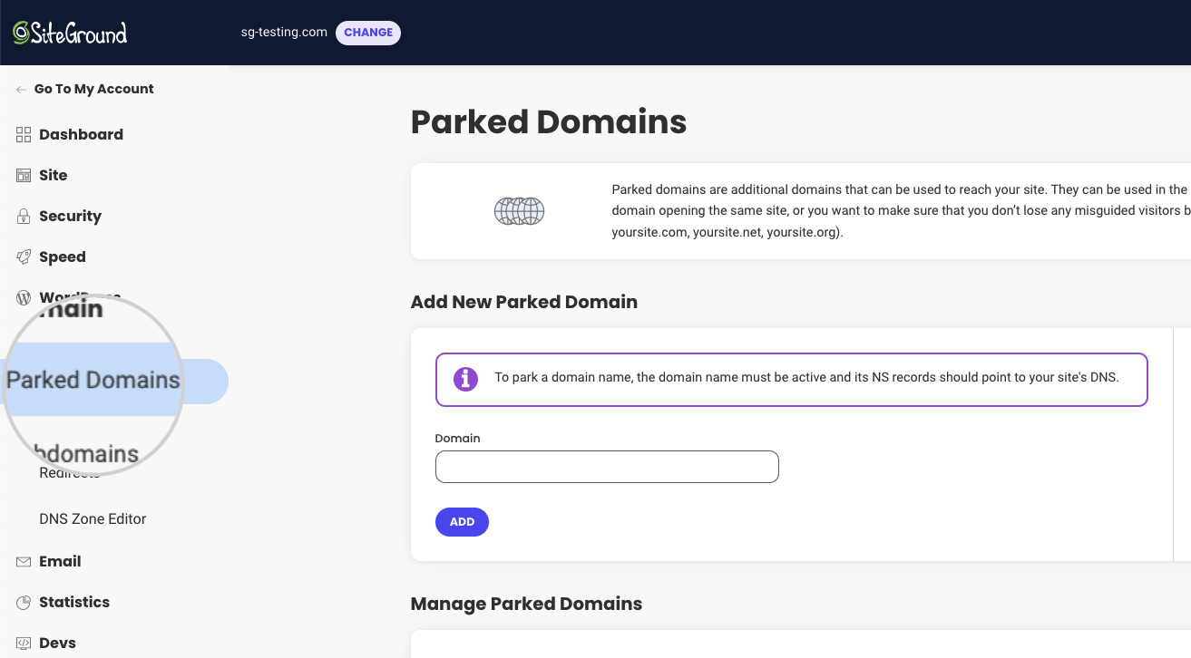Open the Devs menu section
This screenshot has height=658, width=1191.
point(57,643)
